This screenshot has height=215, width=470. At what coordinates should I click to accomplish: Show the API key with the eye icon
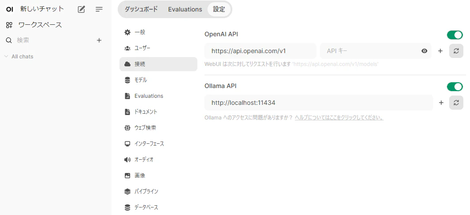click(424, 51)
